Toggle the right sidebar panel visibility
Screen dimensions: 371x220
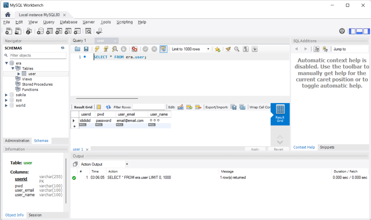pyautogui.click(x=367, y=31)
